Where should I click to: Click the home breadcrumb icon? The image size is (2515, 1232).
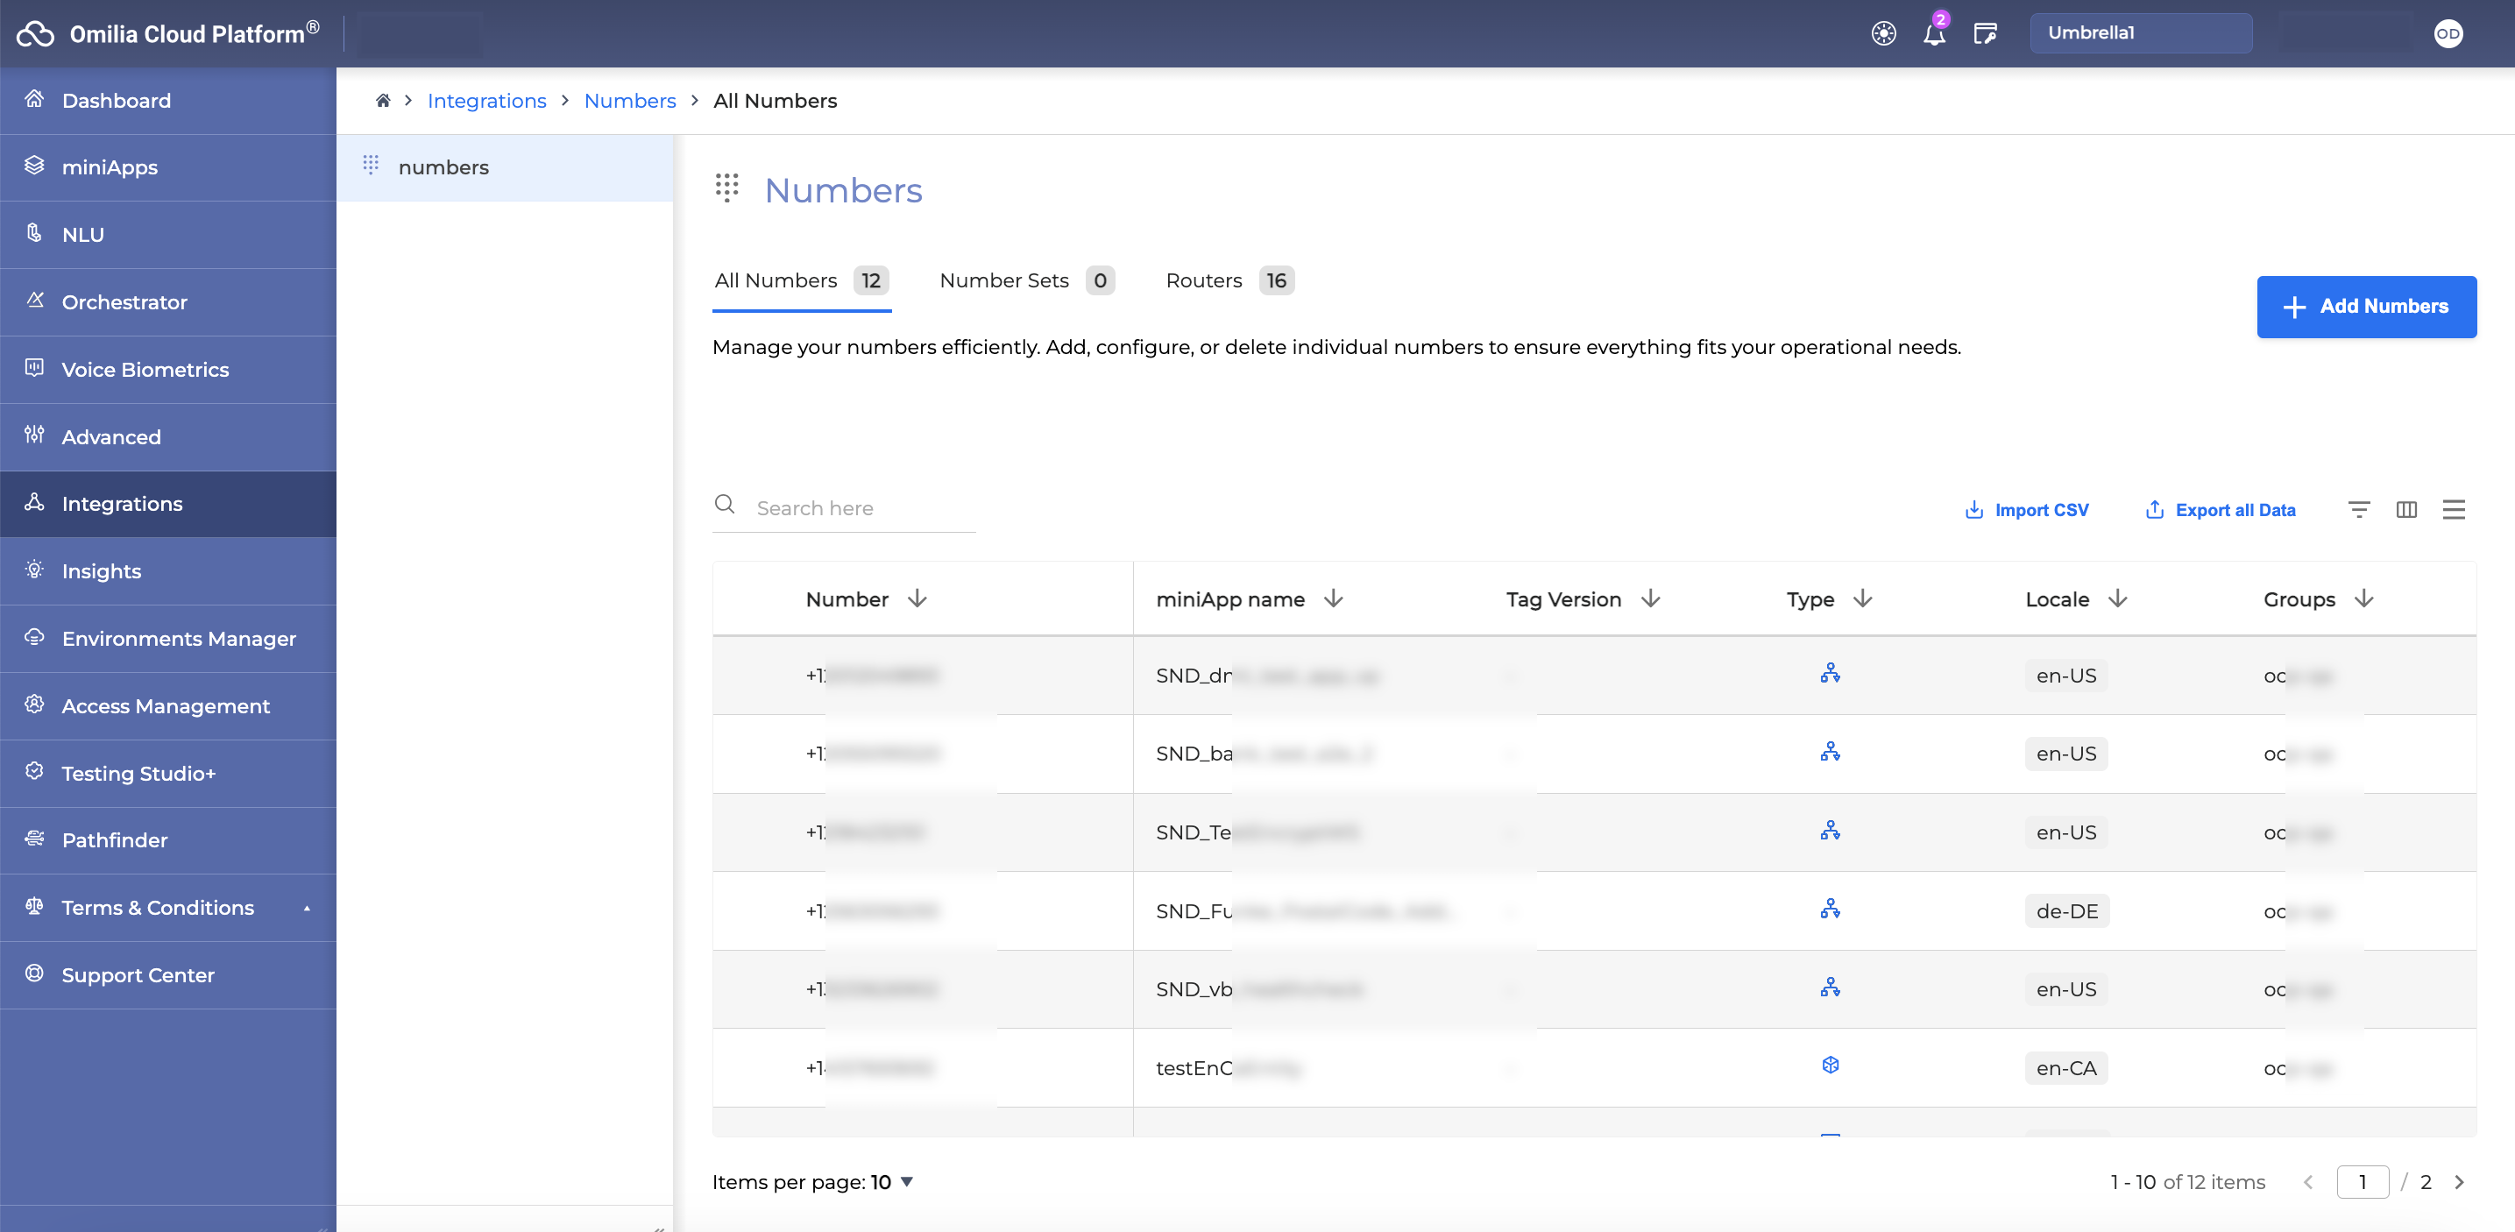point(383,101)
